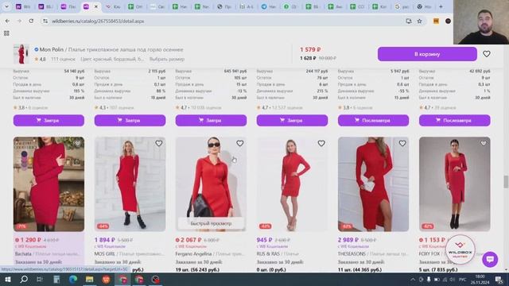This screenshot has width=509, height=286.
Task: Add 5 947 руб revenue item to cart
Action: click(x=373, y=120)
